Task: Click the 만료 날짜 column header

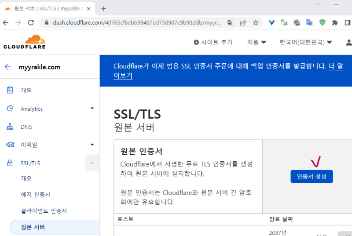Action: (x=281, y=219)
